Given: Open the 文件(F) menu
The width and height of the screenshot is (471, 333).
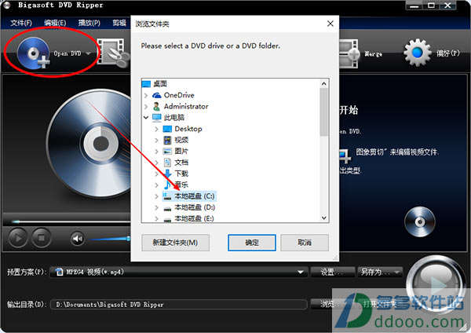Looking at the screenshot, I should click(21, 23).
